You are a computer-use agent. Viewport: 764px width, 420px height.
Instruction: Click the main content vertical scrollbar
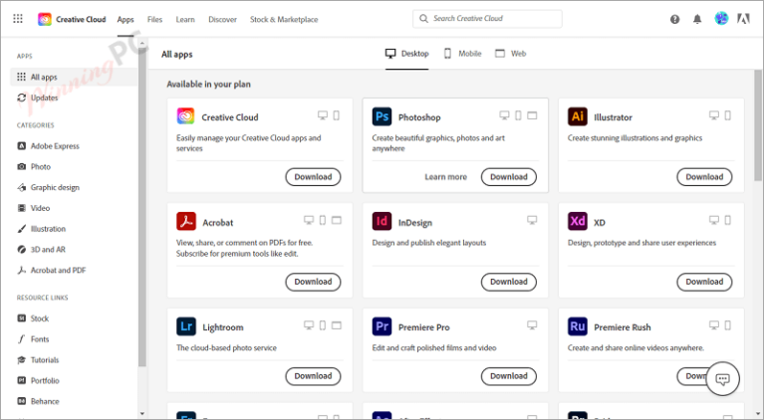758,125
